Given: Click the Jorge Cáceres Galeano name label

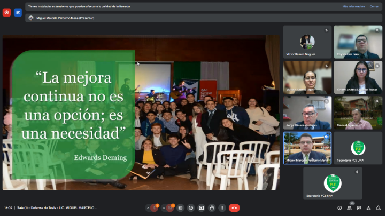Looking at the screenshot, I should point(302,125).
